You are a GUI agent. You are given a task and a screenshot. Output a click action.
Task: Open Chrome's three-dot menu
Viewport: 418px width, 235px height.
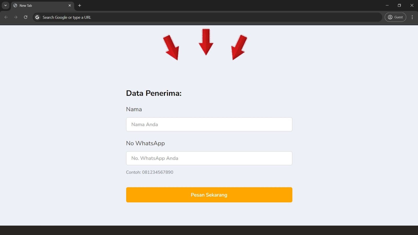[412, 17]
